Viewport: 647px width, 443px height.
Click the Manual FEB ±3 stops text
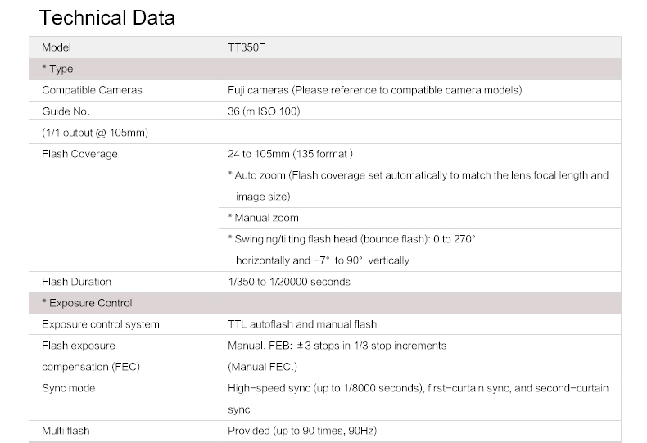coord(337,346)
